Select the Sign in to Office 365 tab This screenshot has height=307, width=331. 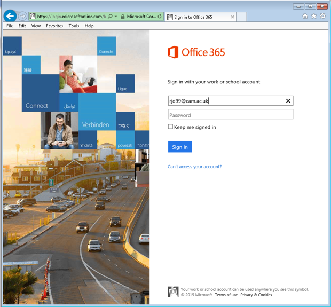pos(201,17)
